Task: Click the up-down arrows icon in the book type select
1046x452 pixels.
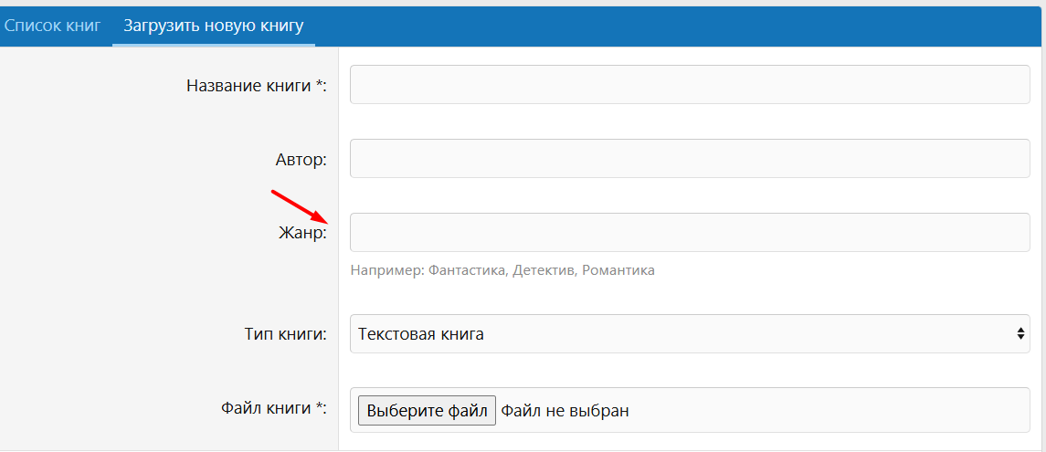Action: [1020, 333]
